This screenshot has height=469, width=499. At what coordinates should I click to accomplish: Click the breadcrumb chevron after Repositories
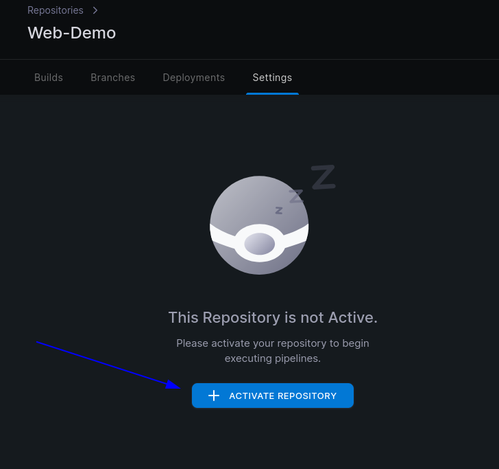(x=95, y=10)
